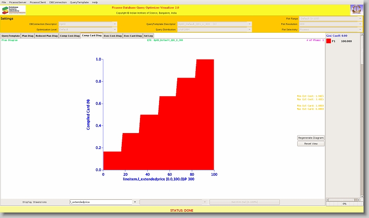Click the Reset View button
This screenshot has height=218, width=369.
[x=311, y=144]
